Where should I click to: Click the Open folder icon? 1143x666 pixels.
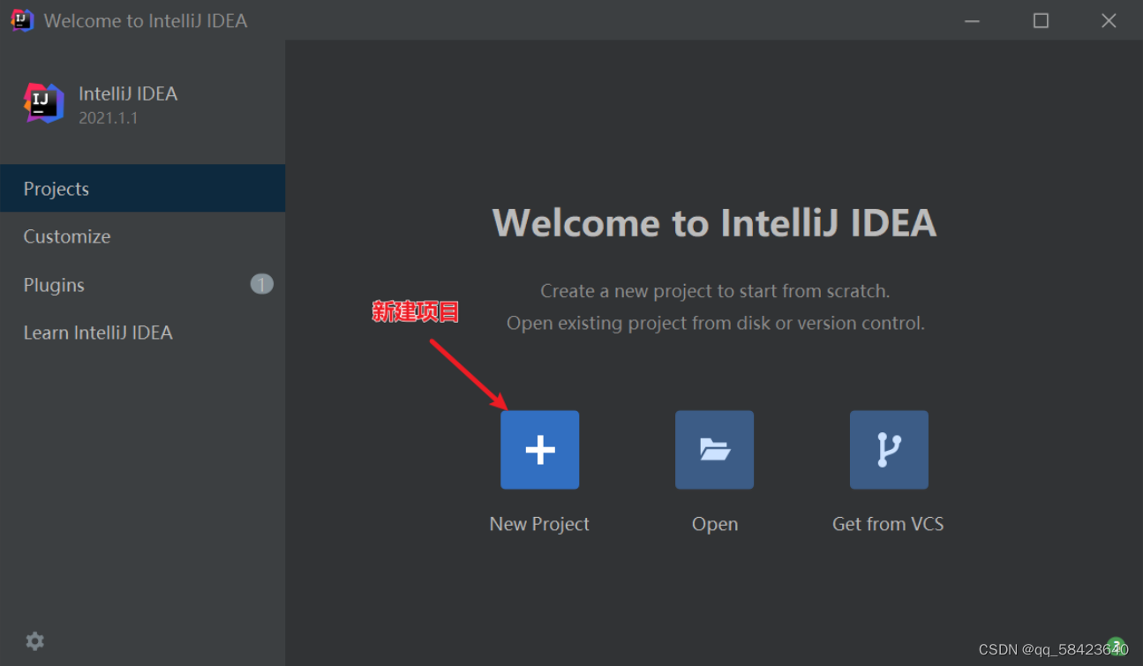(x=714, y=450)
